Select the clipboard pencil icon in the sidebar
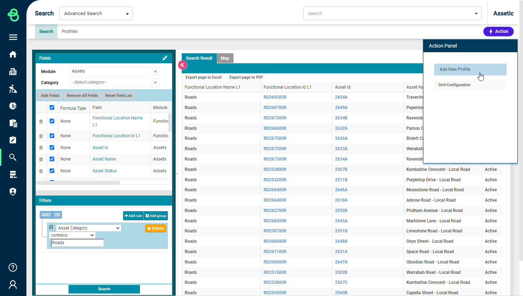The image size is (523, 296). point(13,140)
